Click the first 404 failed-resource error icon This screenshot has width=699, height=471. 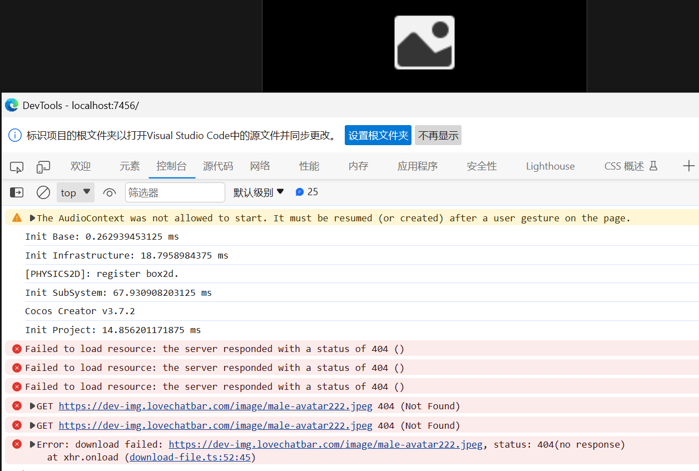[x=17, y=349]
